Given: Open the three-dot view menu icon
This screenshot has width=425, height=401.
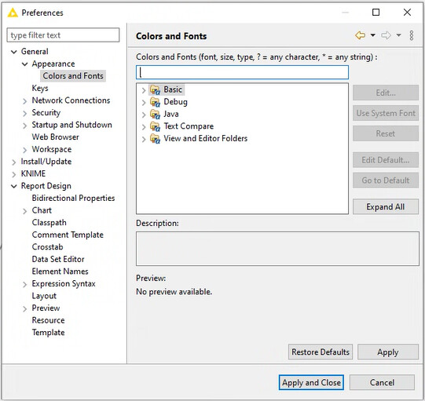Looking at the screenshot, I should [x=411, y=35].
